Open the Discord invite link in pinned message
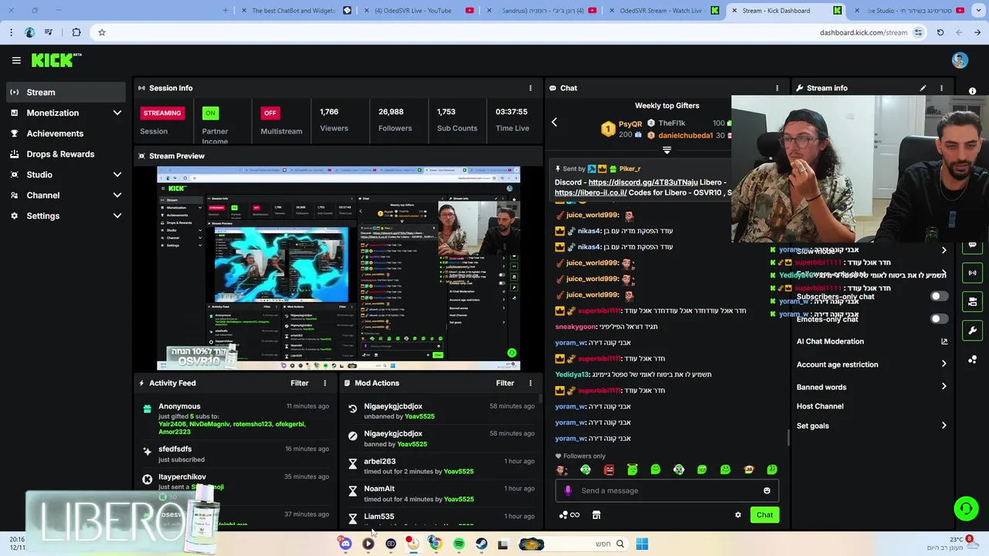The image size is (989, 556). click(x=643, y=182)
